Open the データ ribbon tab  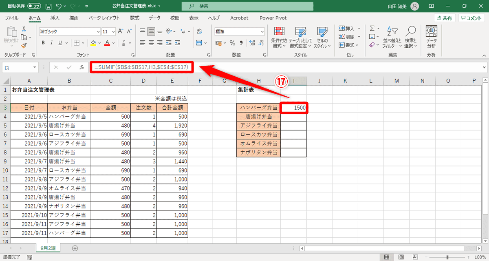155,18
